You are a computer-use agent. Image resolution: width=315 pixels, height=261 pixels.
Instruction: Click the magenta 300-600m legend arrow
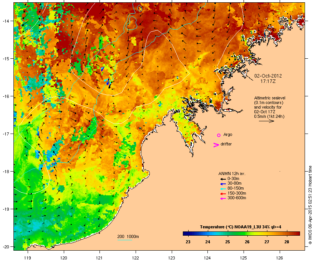pyautogui.click(x=223, y=198)
